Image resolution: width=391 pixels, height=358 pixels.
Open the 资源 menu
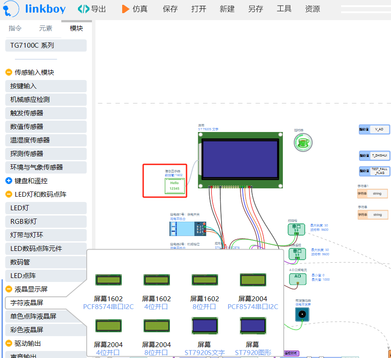[x=313, y=9]
